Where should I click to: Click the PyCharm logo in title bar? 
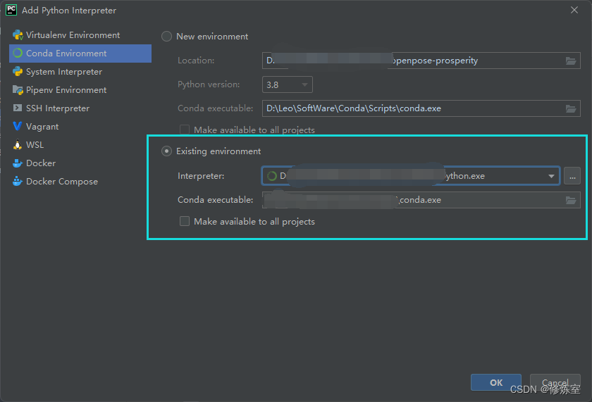11,10
